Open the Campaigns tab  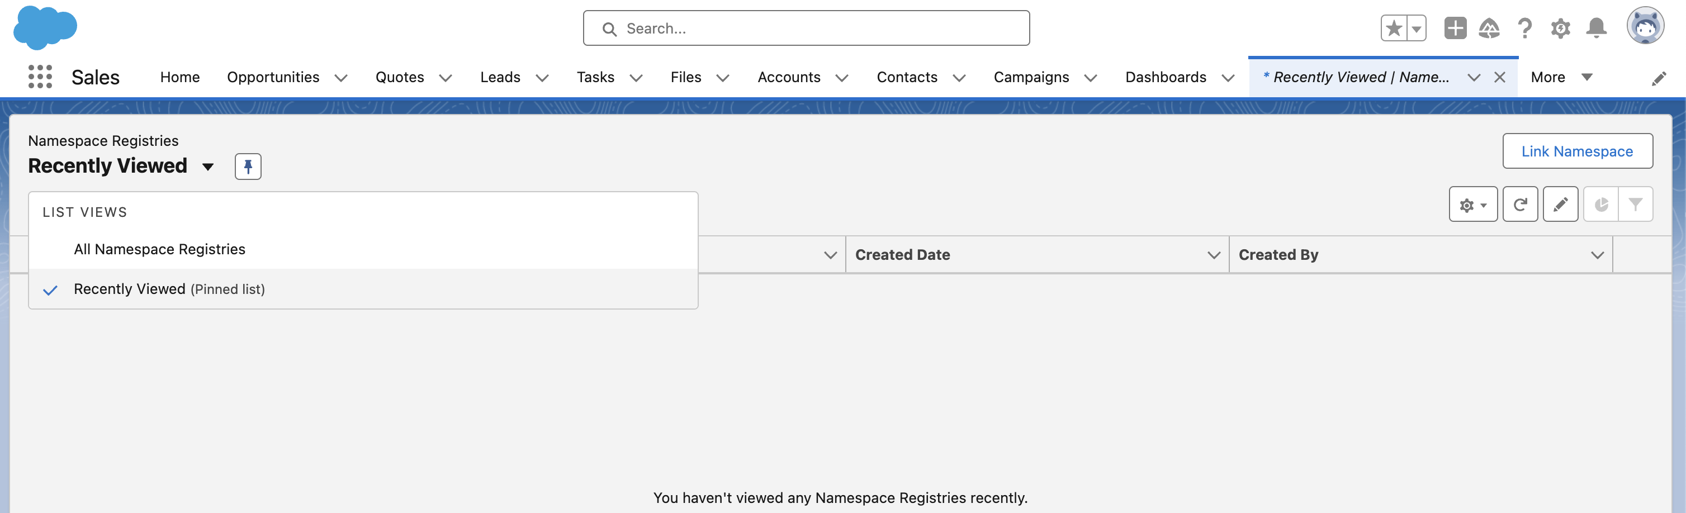(x=1031, y=77)
